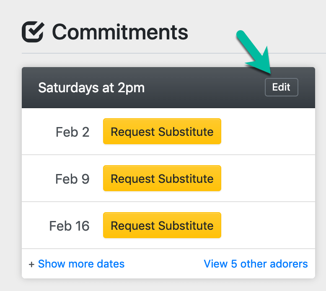This screenshot has width=326, height=291.
Task: Click the plus sign before Show more dates
Action: (31, 264)
